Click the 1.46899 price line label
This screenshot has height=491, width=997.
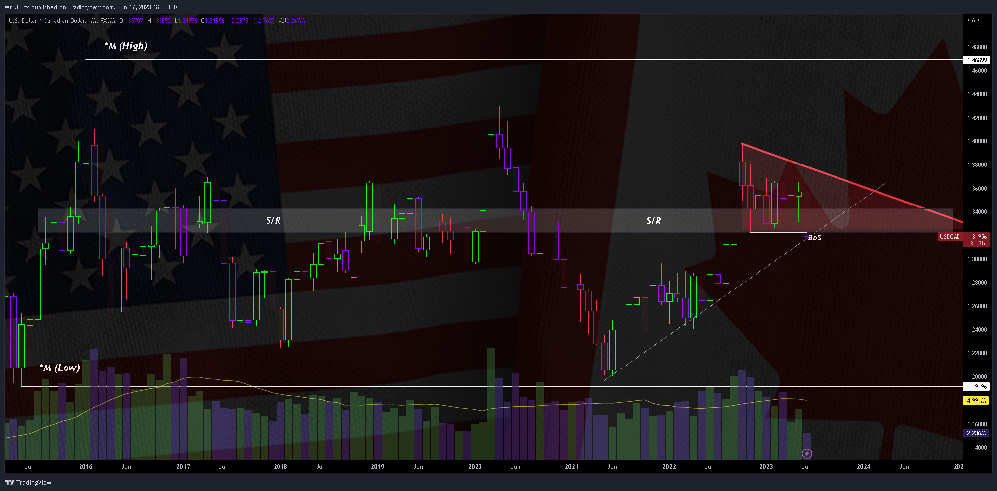[x=977, y=60]
